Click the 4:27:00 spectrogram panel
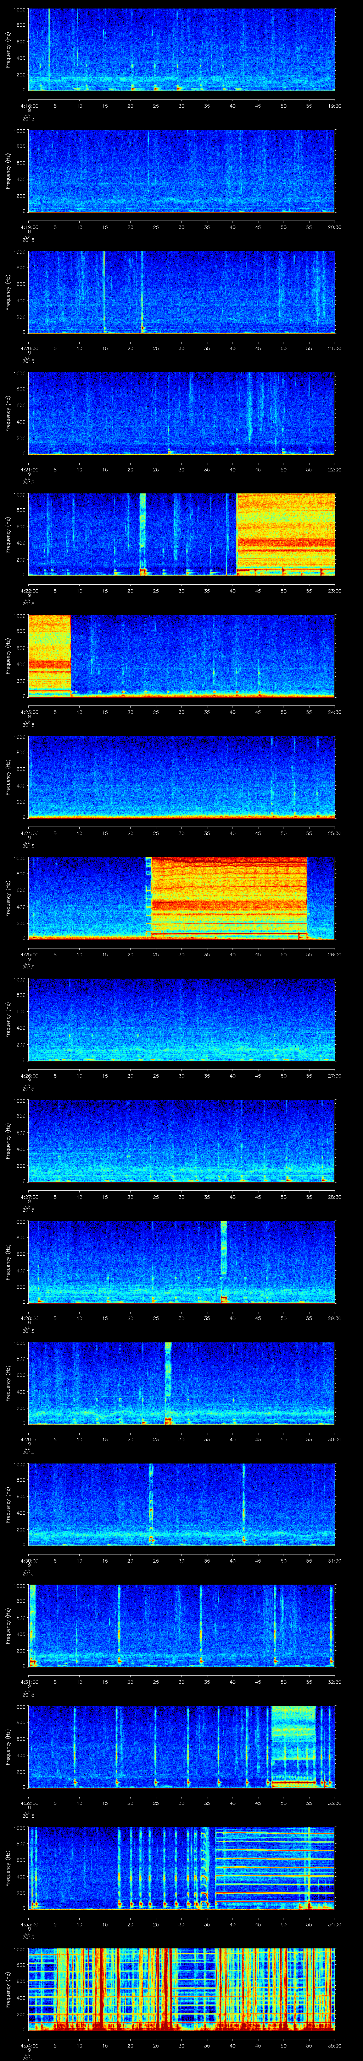Image resolution: width=363 pixels, height=2061 pixels. click(x=182, y=1140)
